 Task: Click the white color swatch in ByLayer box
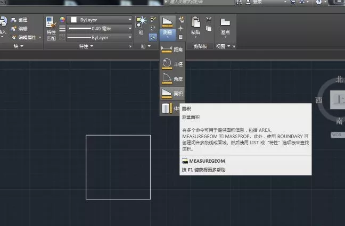coord(73,20)
